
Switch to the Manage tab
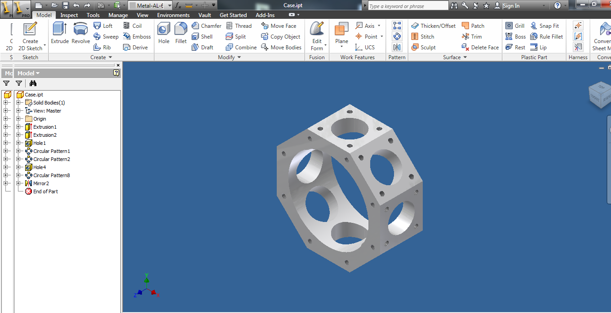tap(118, 15)
